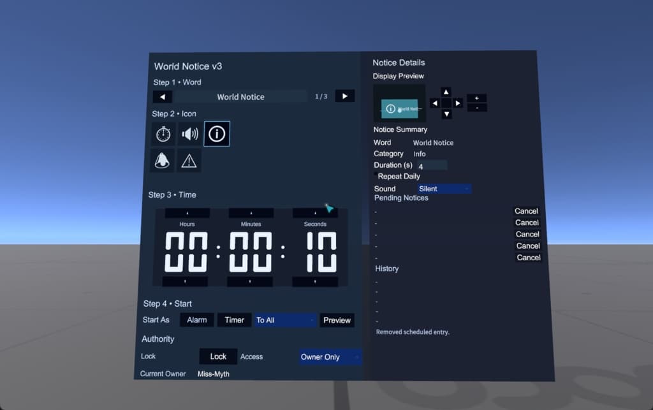Choose the speaker sound icon
653x410 pixels.
pos(189,135)
